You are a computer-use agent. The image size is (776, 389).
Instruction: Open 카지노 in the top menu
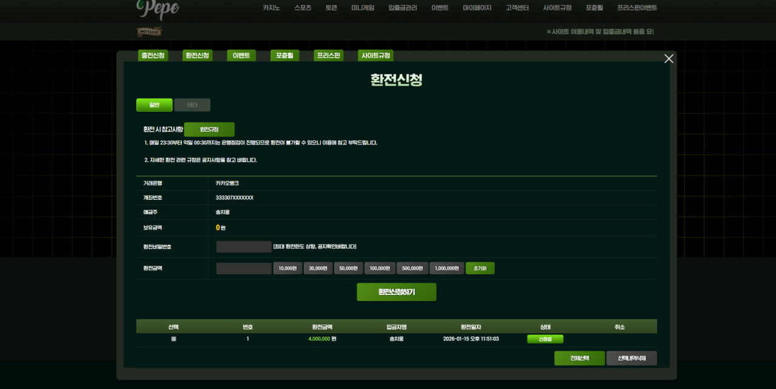point(271,8)
